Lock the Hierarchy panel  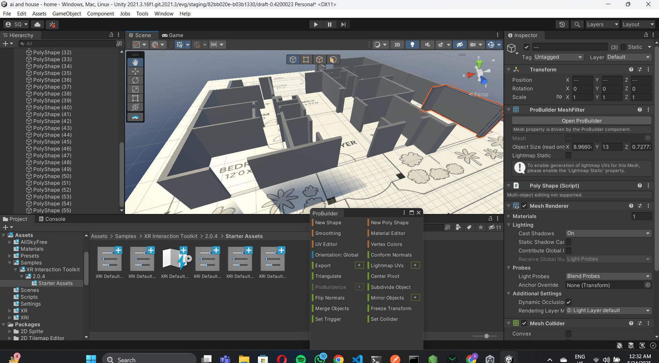point(111,35)
